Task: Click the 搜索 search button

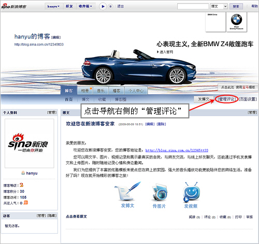Action: click(x=236, y=6)
